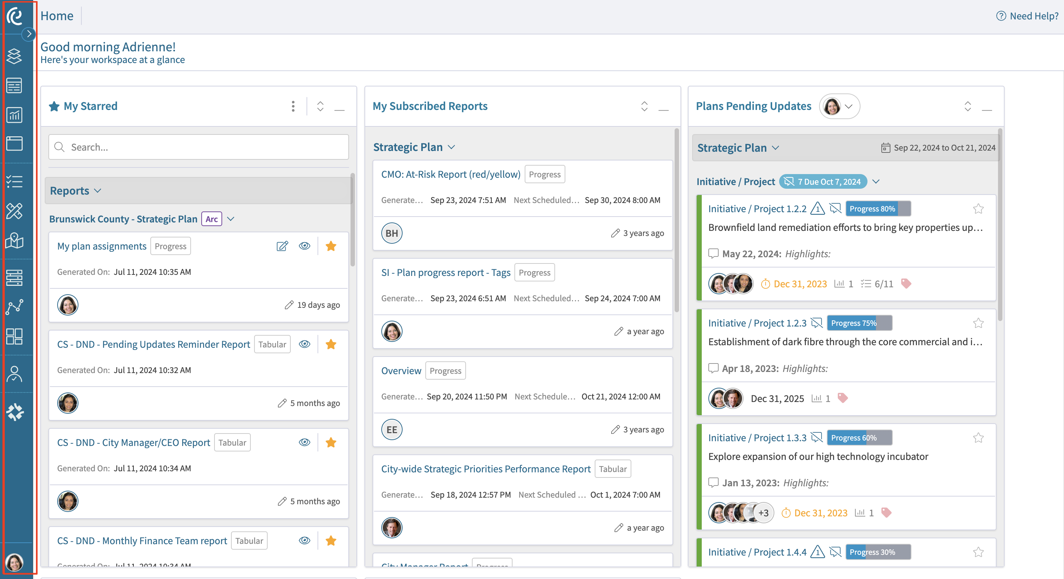
Task: Click the no-update icon on Initiative 1.3.3
Action: [817, 437]
